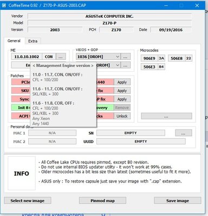Select microcode 906E9
208x216 pixels.
point(149,58)
